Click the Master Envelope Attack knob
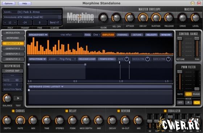Viewport: 203px width, 133px height. [x=130, y=17]
